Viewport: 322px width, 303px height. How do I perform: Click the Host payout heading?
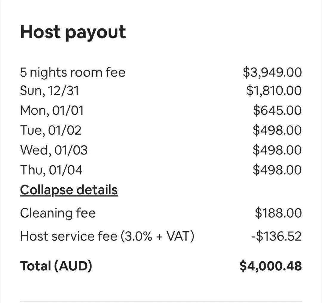point(73,32)
